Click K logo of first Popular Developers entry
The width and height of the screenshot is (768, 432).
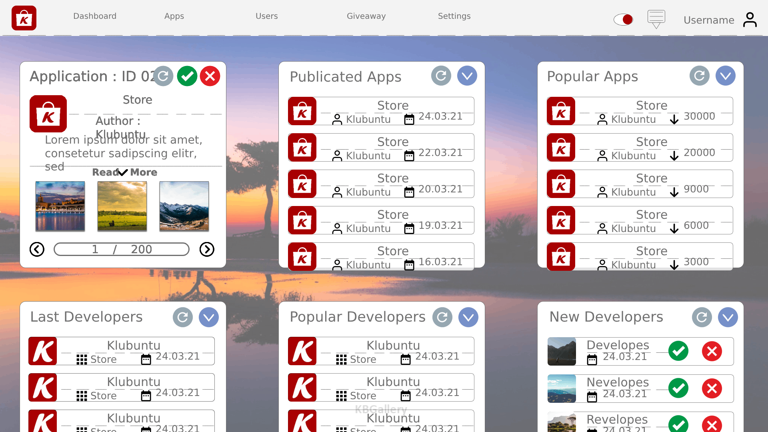[x=302, y=351]
